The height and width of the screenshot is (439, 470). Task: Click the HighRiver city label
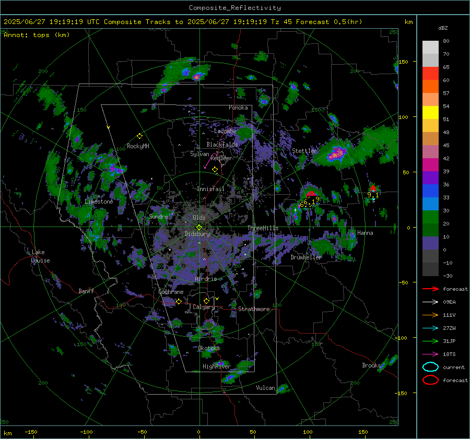click(217, 366)
